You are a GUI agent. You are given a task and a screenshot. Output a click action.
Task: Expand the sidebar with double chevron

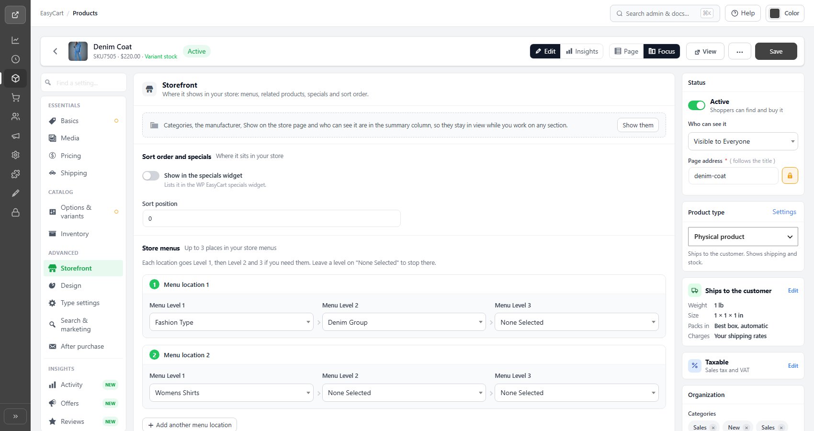(15, 417)
